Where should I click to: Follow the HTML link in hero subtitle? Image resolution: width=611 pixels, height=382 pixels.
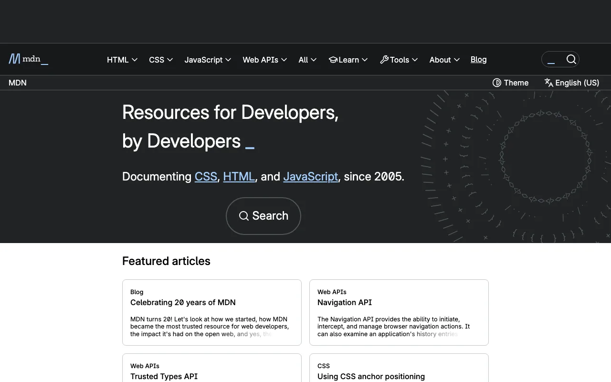tap(239, 176)
